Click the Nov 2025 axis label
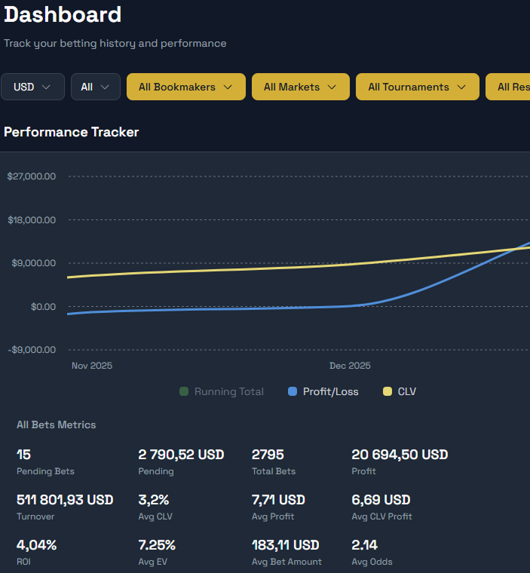This screenshot has width=530, height=573. (x=92, y=366)
